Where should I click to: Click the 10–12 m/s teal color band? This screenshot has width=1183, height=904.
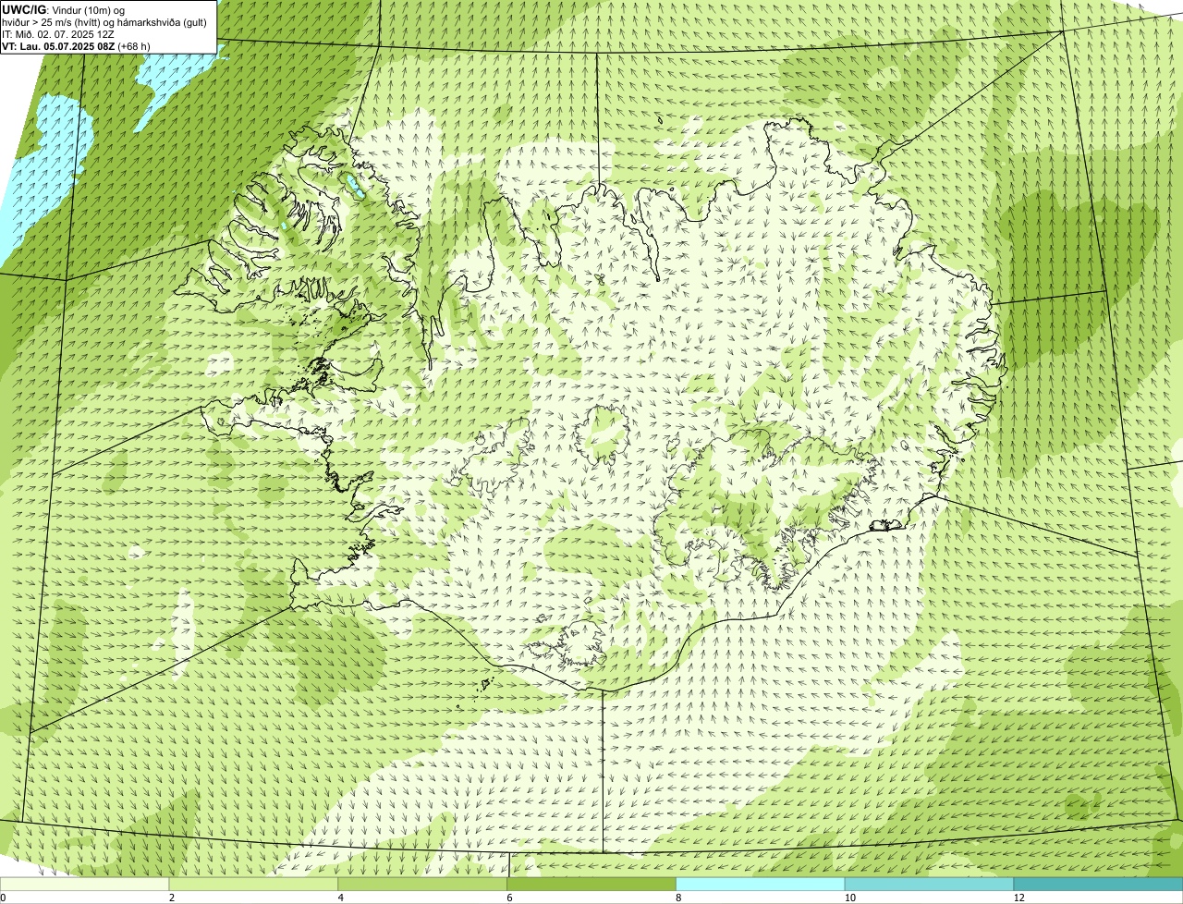coord(930,884)
